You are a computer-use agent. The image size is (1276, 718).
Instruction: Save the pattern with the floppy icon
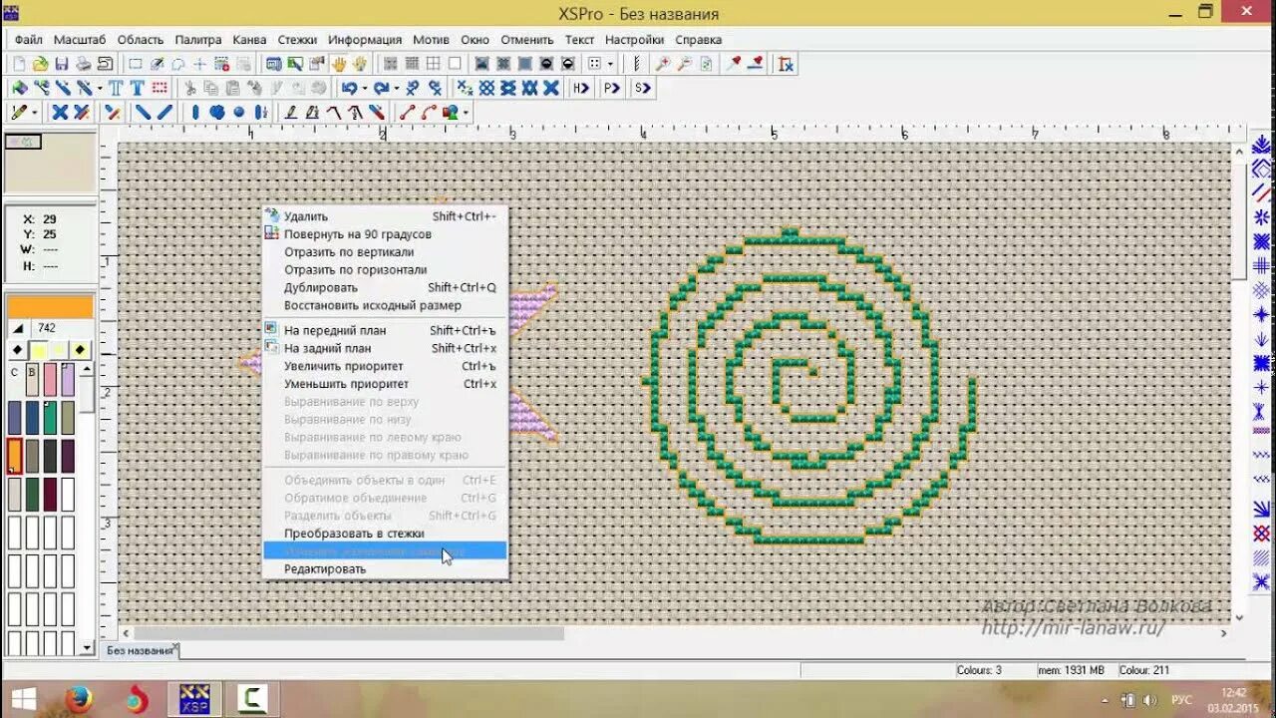point(62,64)
